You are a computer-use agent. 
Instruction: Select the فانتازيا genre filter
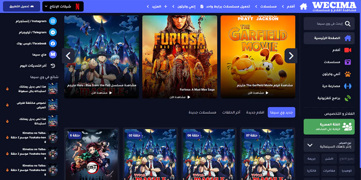pos(311,170)
